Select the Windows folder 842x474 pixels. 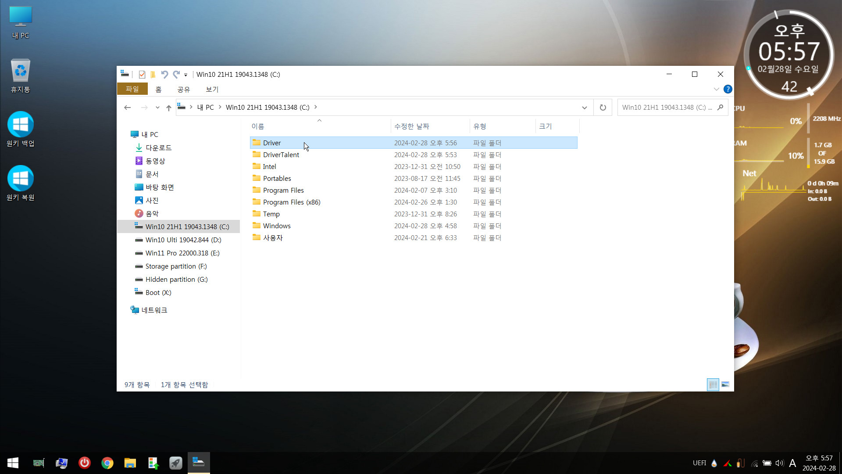(414, 226)
